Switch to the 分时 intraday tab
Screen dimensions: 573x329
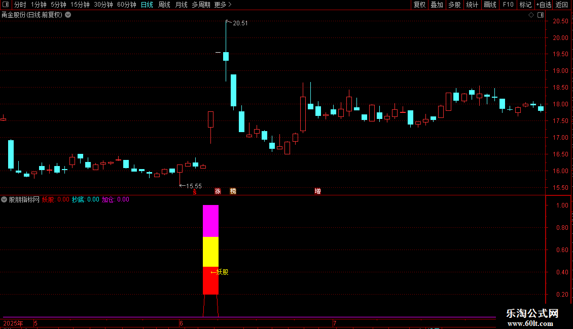(20, 5)
